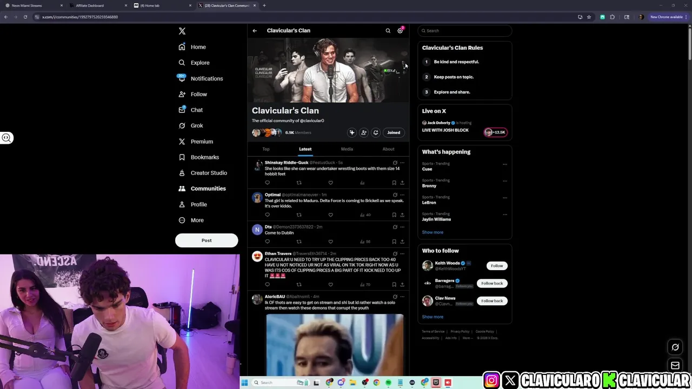The image size is (692, 389).
Task: Open the community settings icon with badge
Action: point(400,31)
